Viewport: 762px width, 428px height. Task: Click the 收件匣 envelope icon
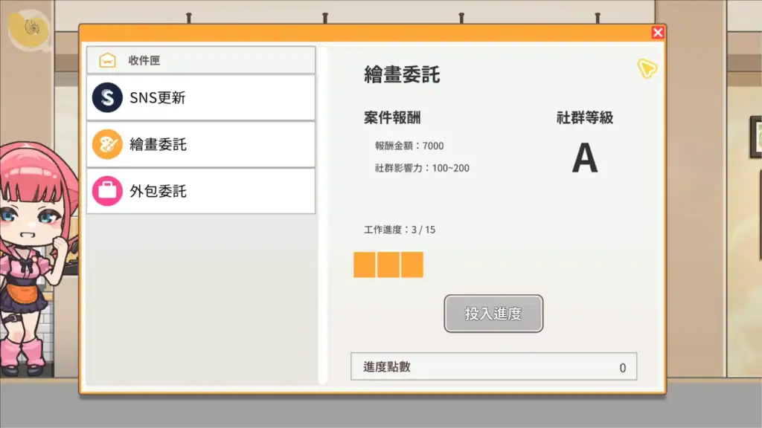107,60
